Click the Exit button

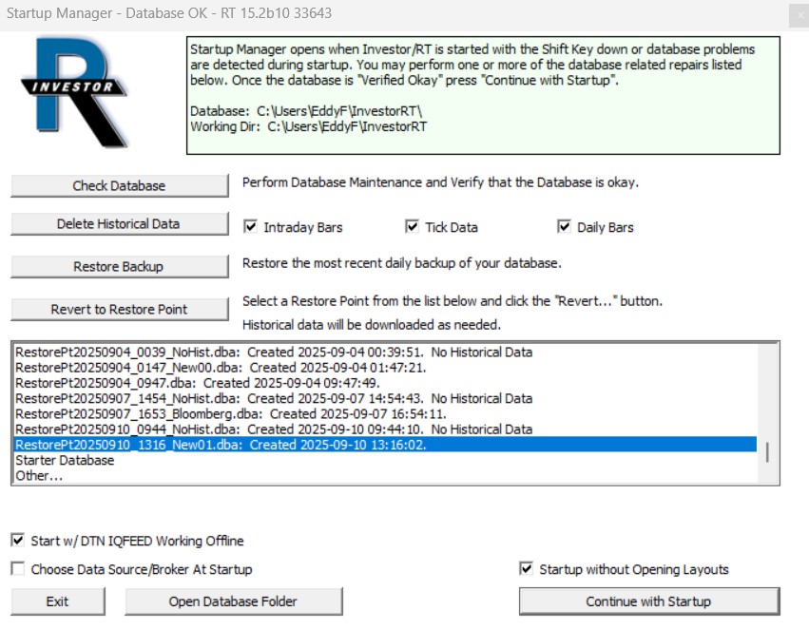[57, 601]
